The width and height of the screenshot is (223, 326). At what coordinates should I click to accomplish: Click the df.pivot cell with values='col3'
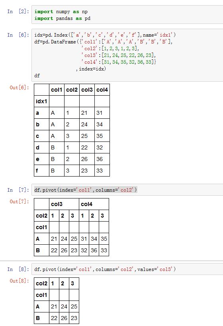coord(127,269)
